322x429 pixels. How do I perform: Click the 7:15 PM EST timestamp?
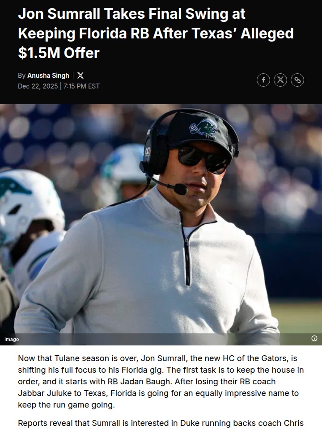coord(81,86)
